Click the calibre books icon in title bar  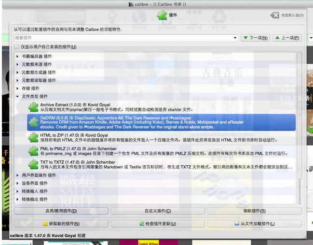131,4
